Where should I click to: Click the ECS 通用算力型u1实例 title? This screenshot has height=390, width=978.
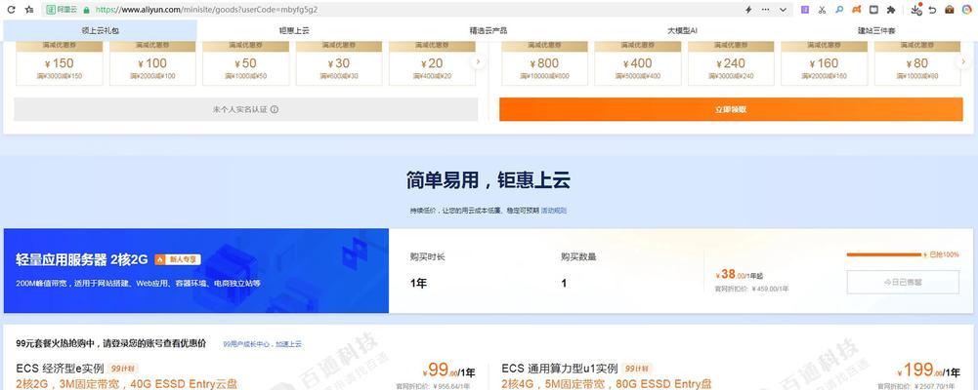tap(560, 369)
